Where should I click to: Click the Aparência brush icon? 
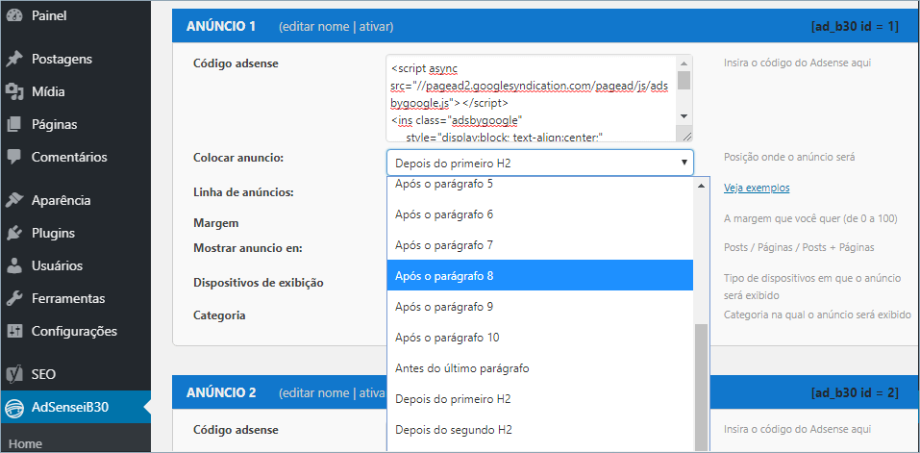14,201
